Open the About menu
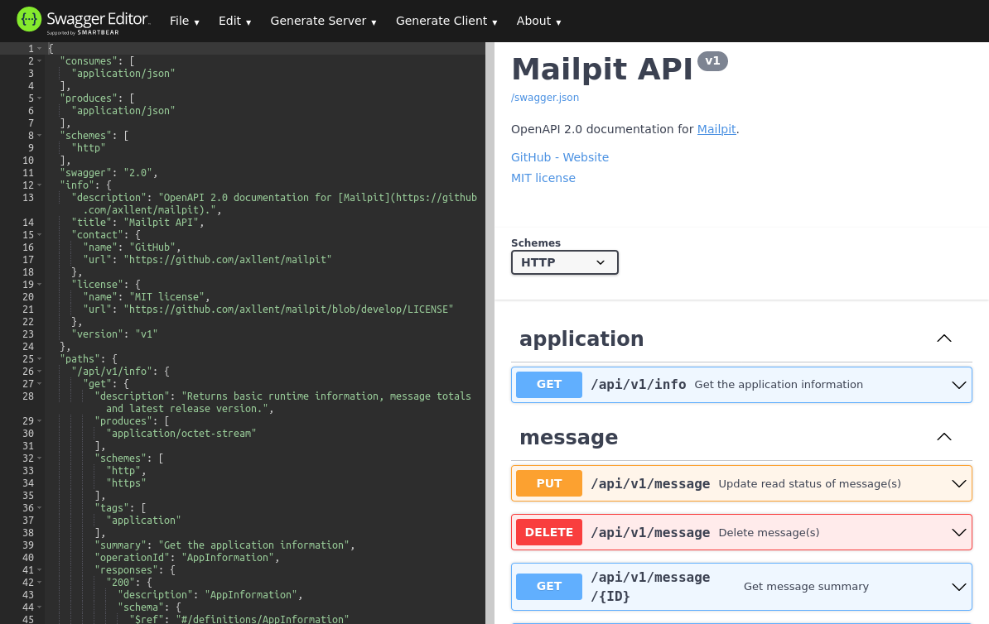 pyautogui.click(x=538, y=21)
